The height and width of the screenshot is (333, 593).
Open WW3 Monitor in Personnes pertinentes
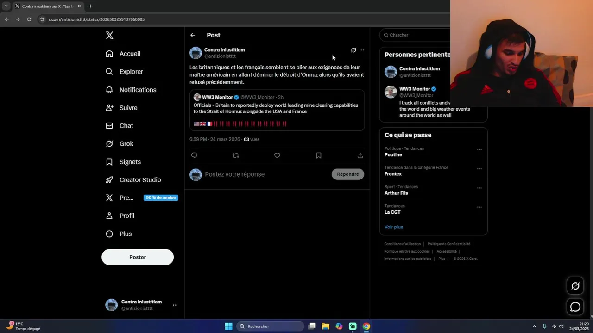pyautogui.click(x=415, y=89)
